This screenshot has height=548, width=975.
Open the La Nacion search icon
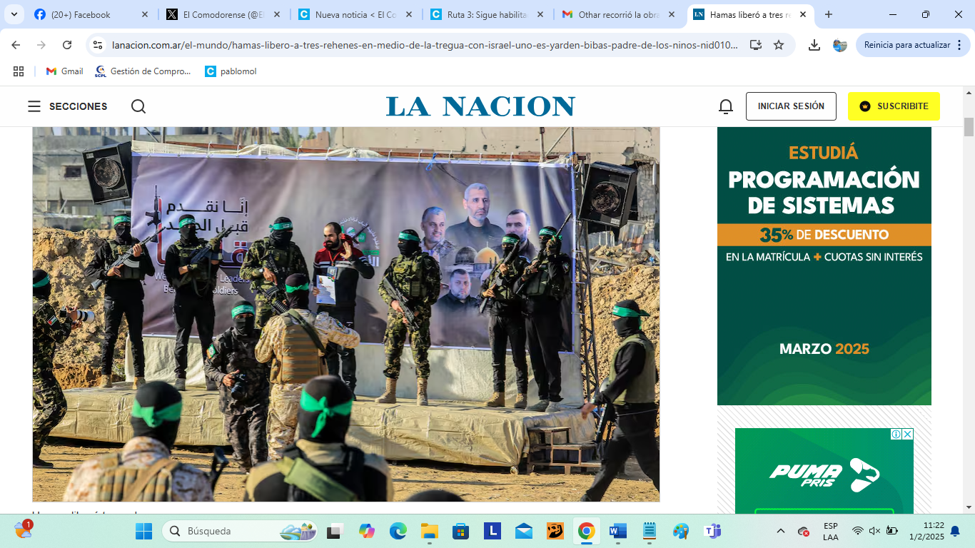point(138,106)
